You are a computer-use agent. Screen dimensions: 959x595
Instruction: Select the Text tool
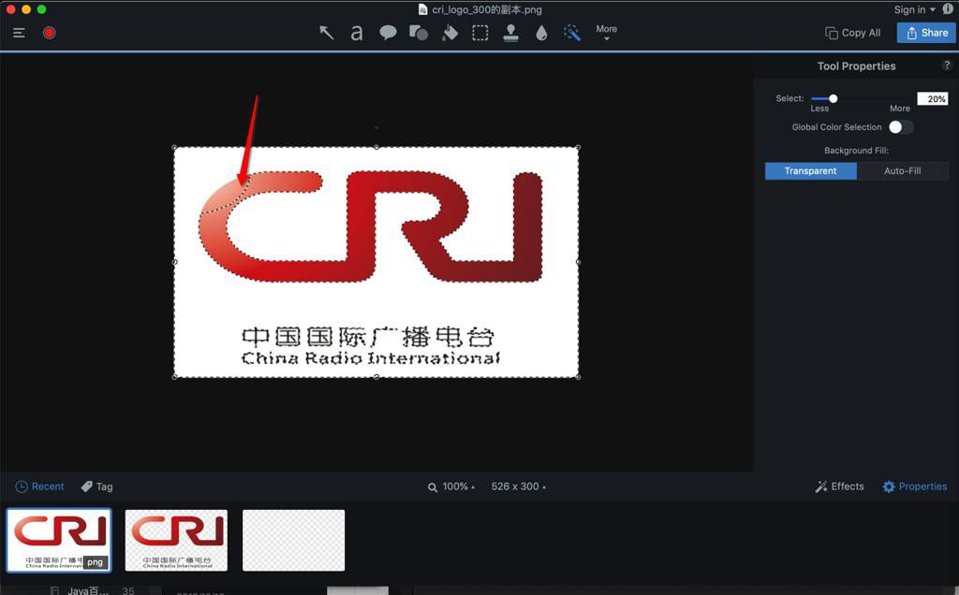click(x=357, y=33)
